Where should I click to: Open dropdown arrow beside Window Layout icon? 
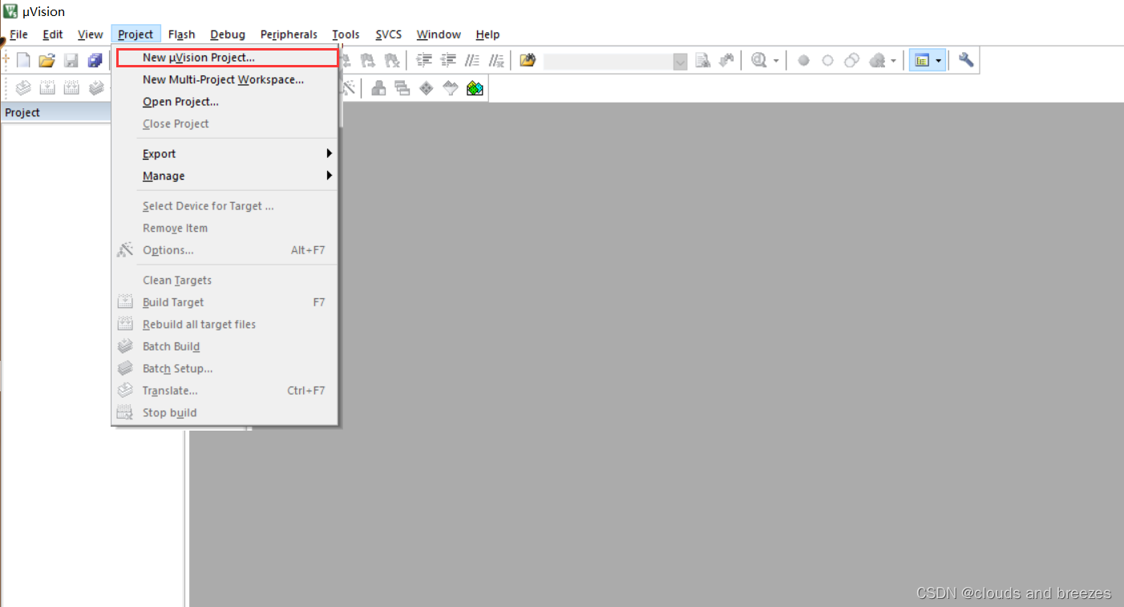point(938,61)
